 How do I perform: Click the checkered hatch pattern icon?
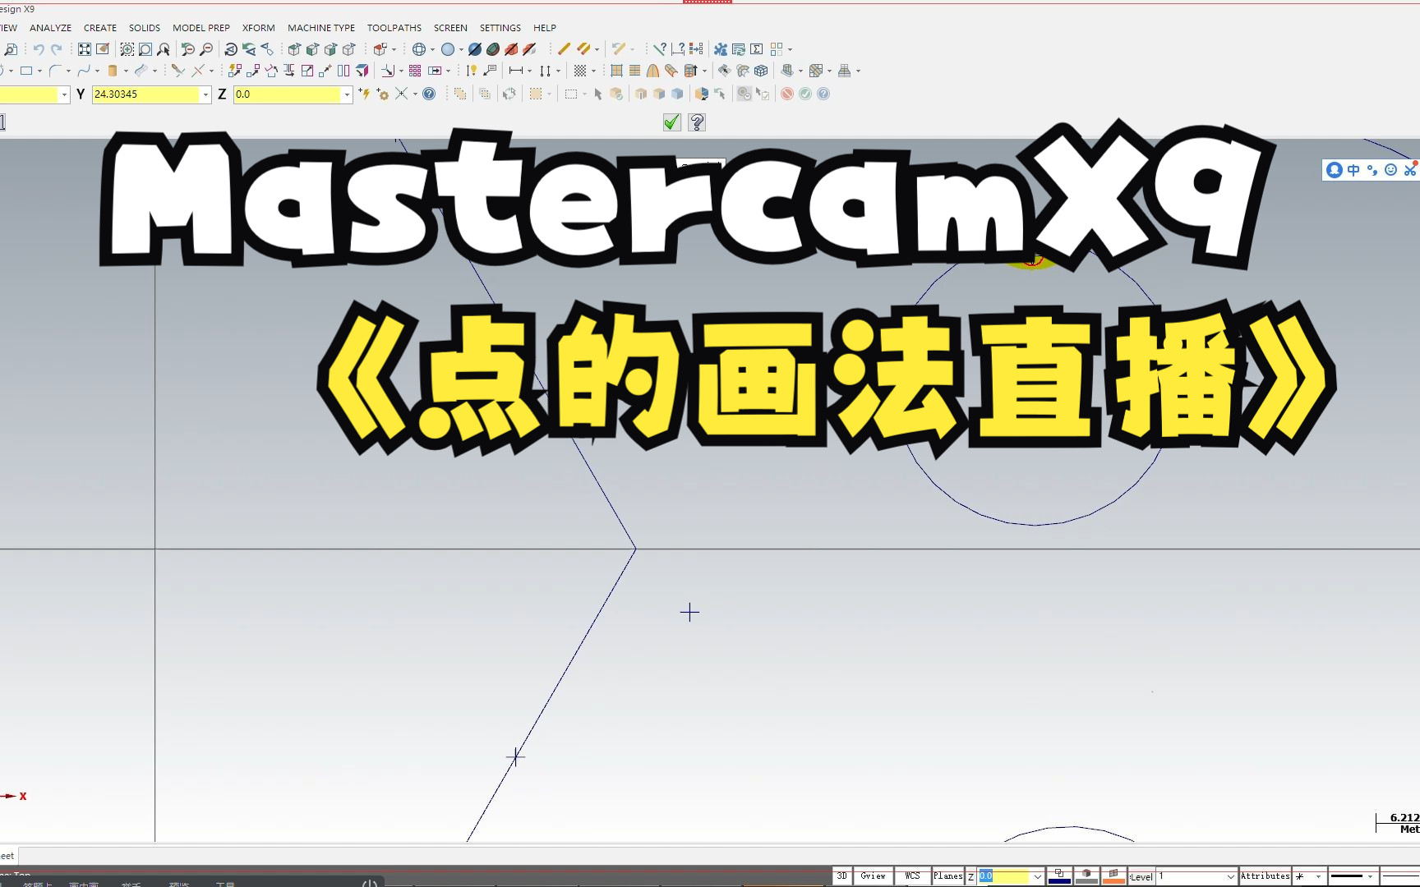(x=580, y=71)
